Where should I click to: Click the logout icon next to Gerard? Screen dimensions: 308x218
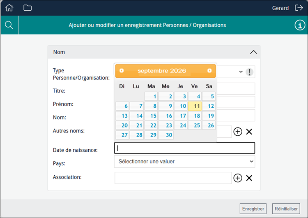(x=299, y=8)
